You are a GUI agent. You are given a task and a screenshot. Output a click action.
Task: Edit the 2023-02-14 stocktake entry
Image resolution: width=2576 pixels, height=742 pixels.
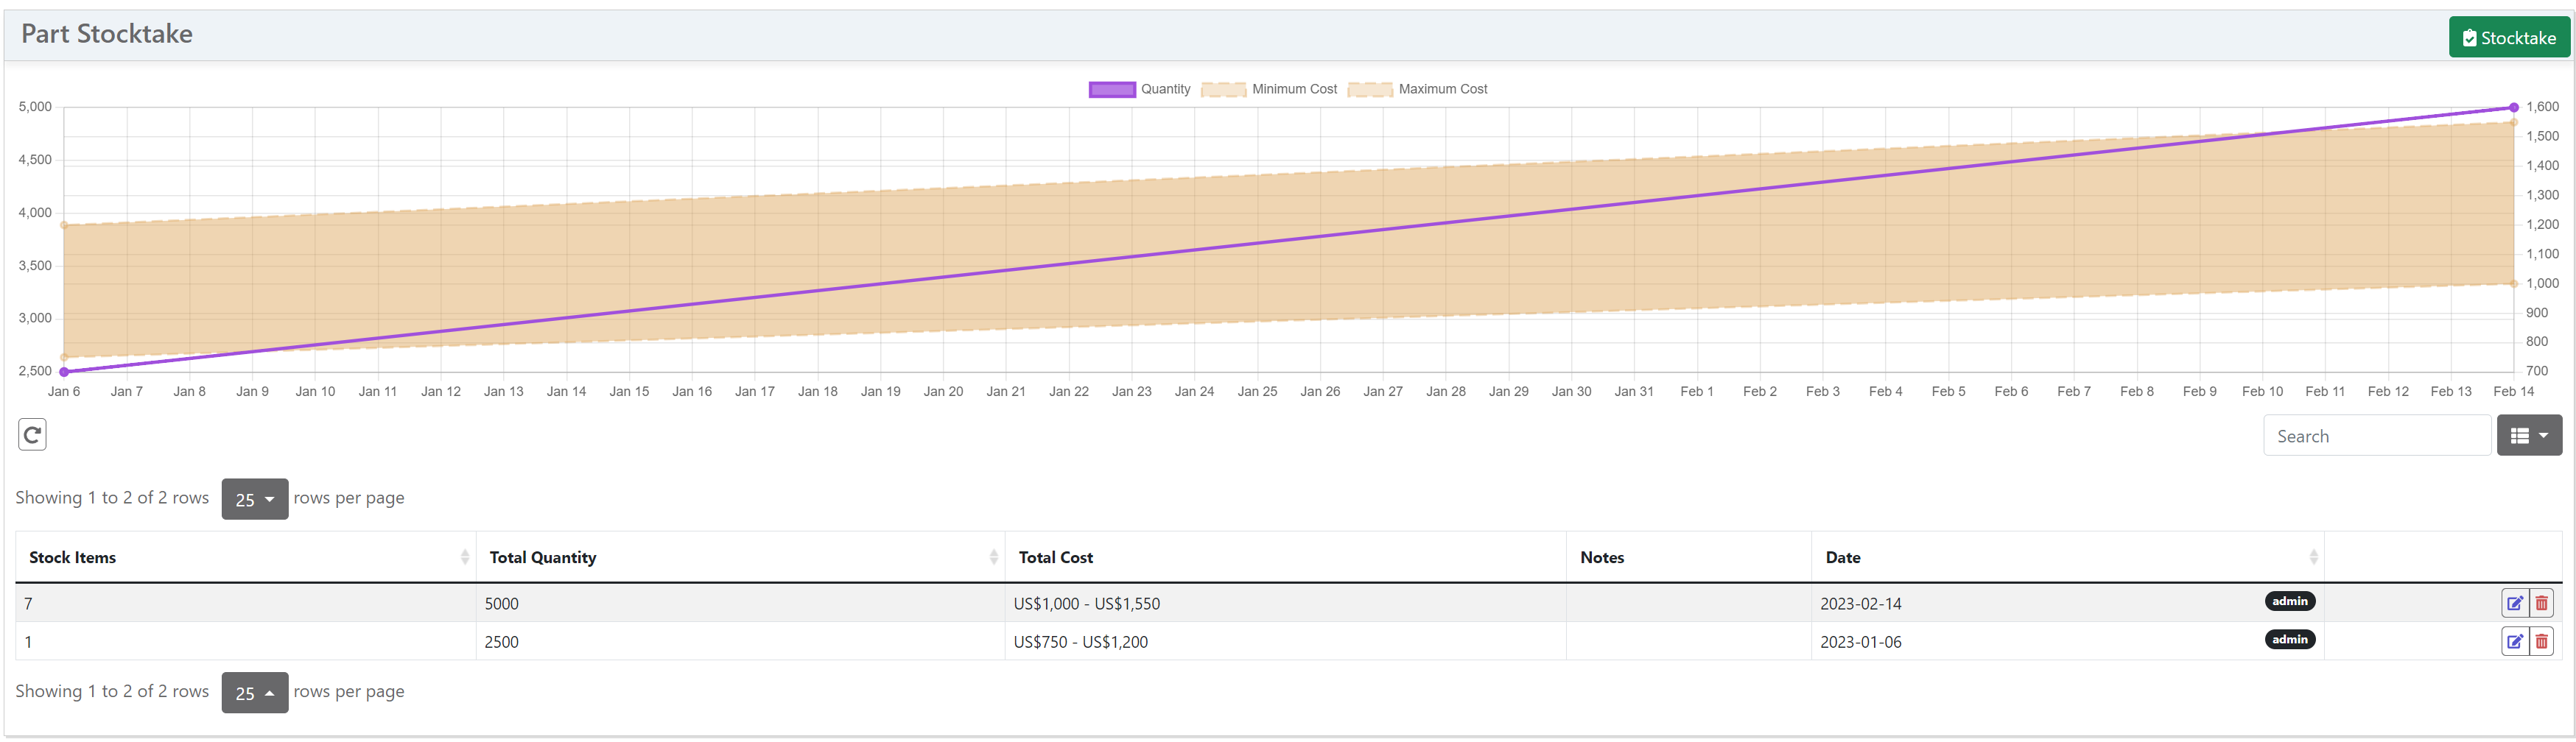pyautogui.click(x=2514, y=603)
